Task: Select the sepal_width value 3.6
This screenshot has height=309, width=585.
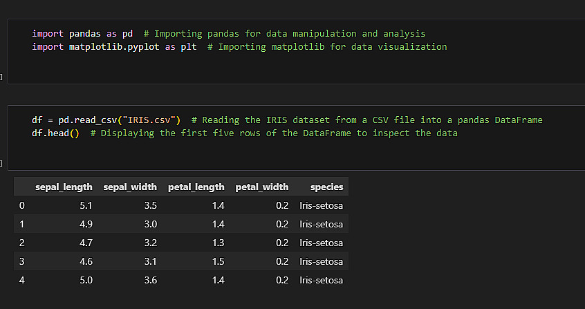Action: pos(150,280)
